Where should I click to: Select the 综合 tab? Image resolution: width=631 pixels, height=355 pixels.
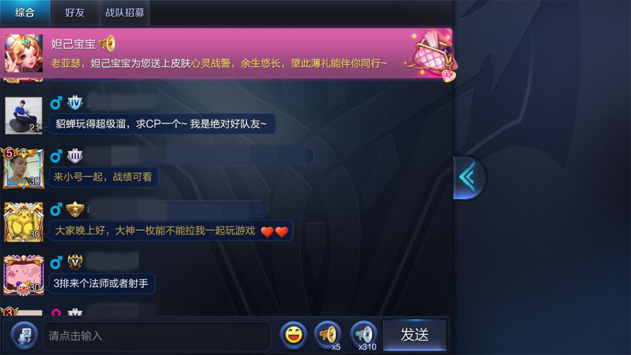tap(25, 13)
